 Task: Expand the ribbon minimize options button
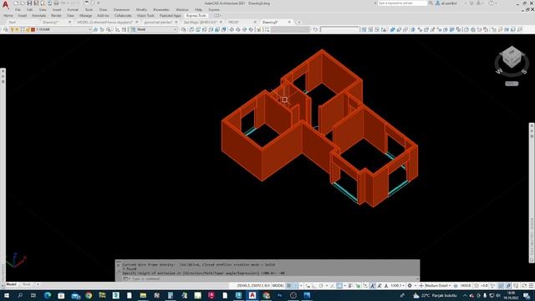point(217,16)
